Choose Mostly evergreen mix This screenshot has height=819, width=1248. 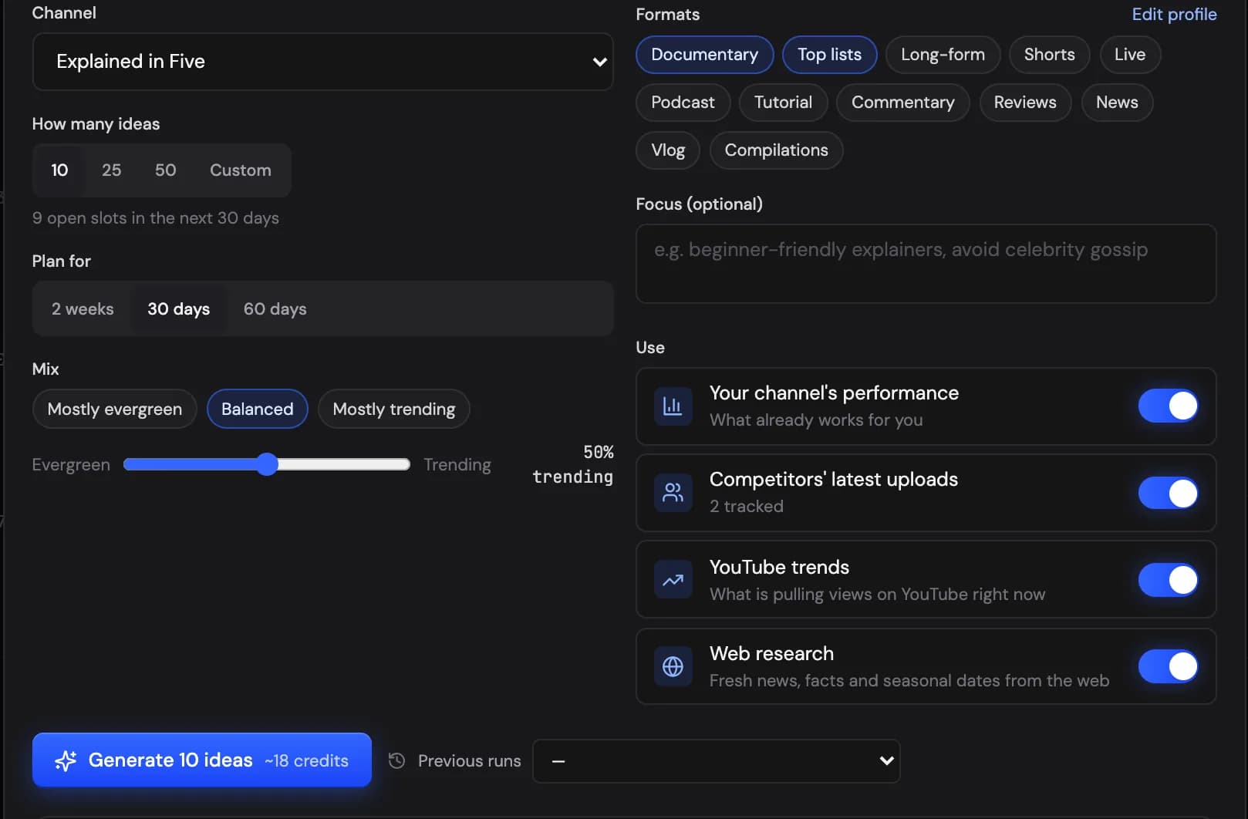tap(115, 410)
